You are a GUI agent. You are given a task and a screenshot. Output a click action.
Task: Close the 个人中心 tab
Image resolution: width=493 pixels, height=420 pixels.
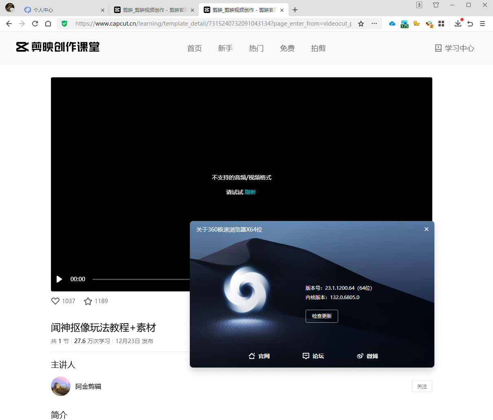pos(103,10)
